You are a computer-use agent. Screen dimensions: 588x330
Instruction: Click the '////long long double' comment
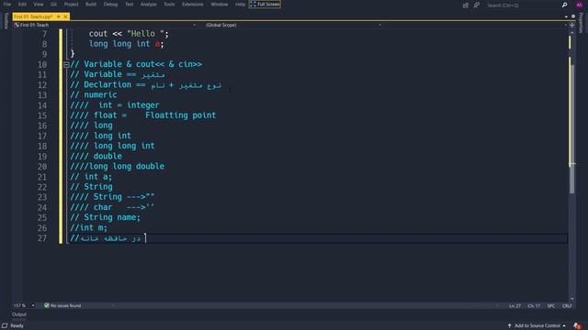pyautogui.click(x=117, y=167)
